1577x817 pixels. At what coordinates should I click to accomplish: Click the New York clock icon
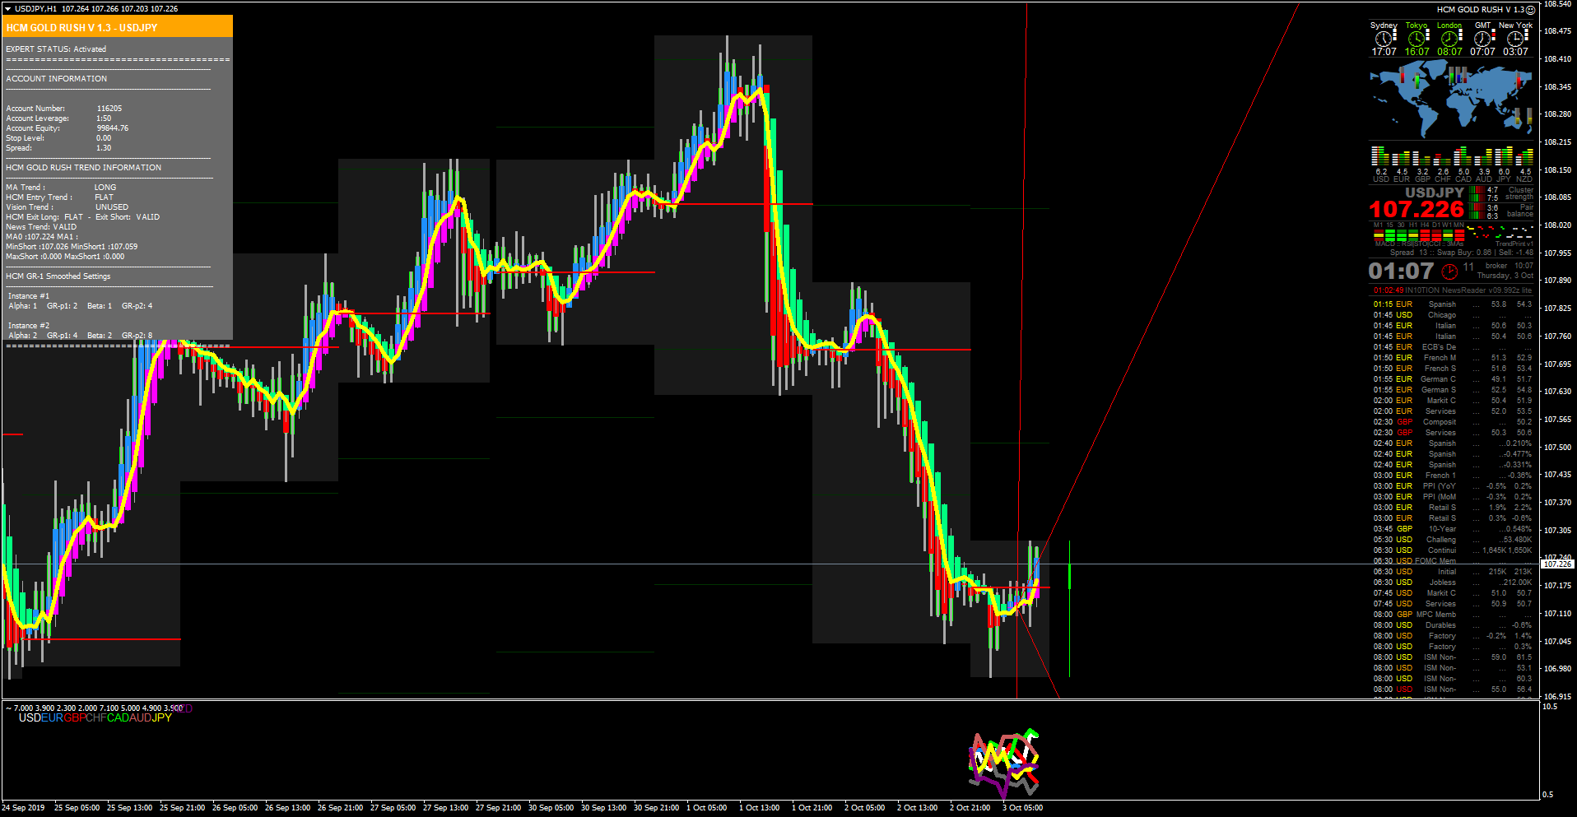(x=1516, y=38)
